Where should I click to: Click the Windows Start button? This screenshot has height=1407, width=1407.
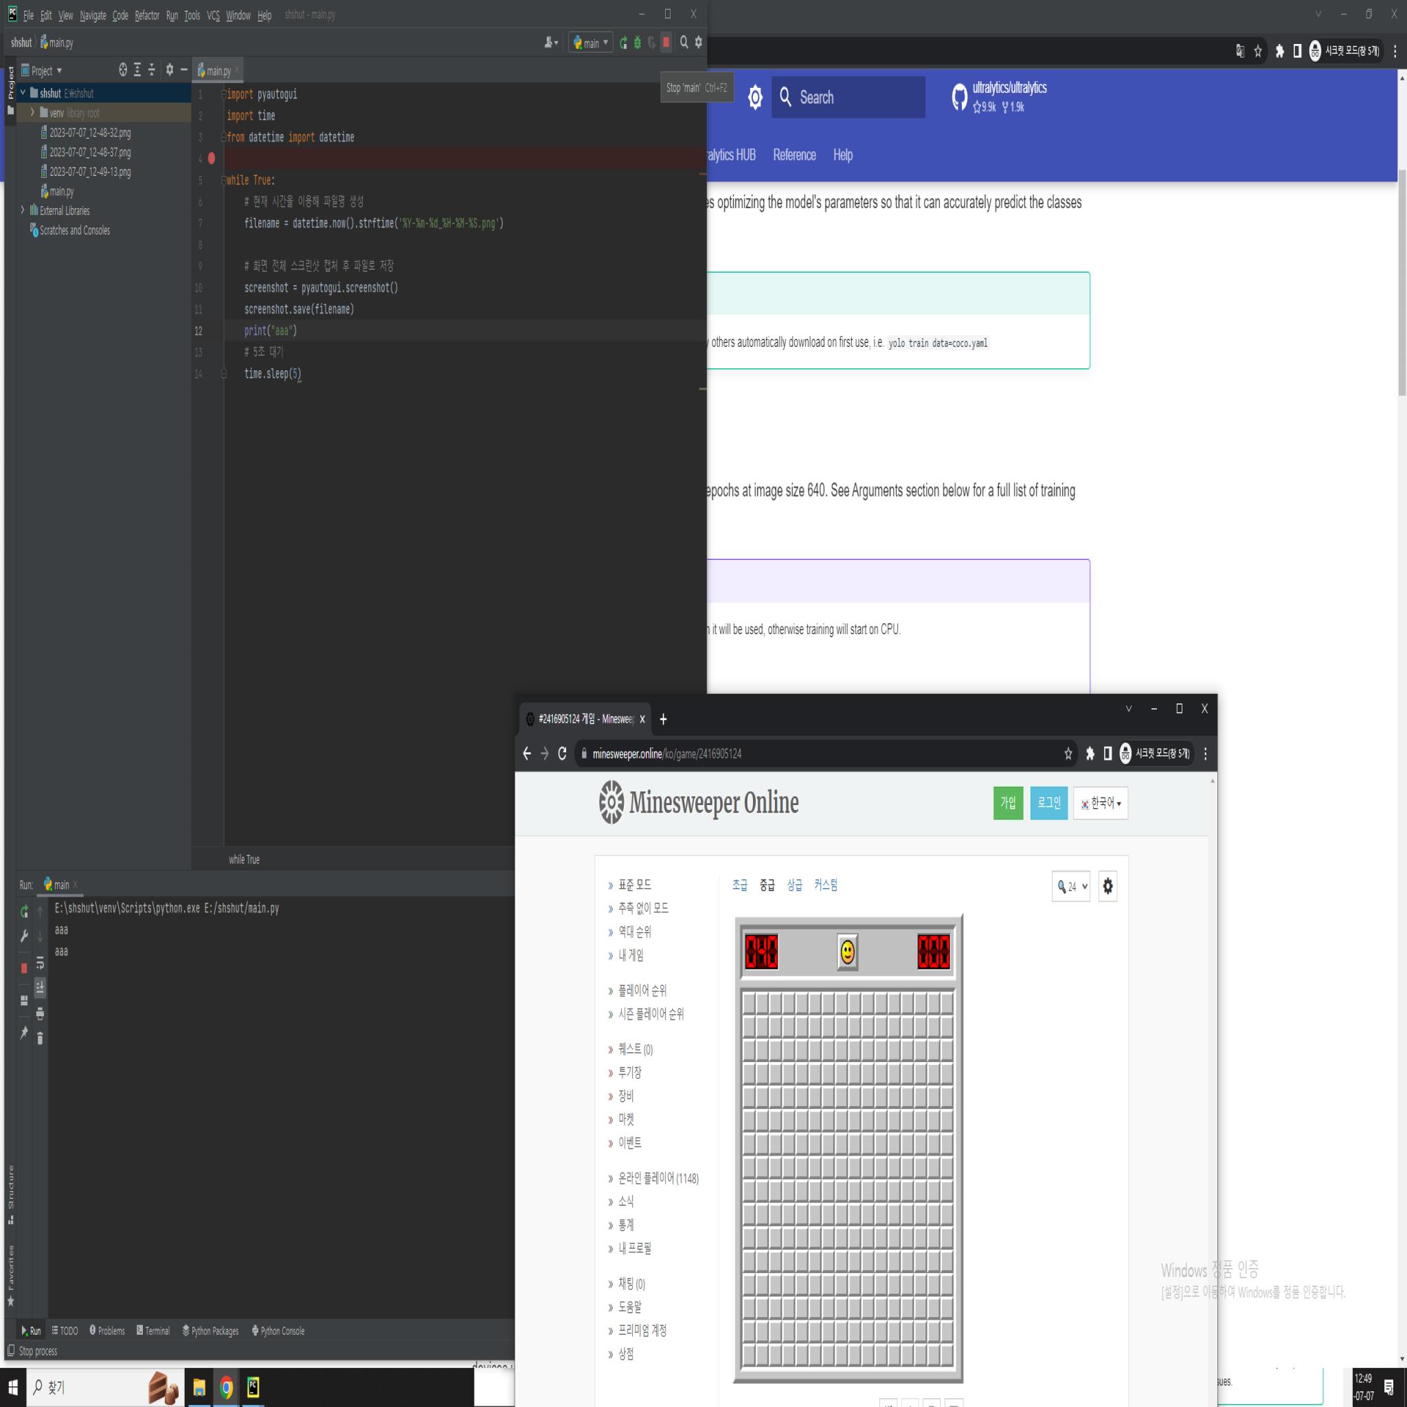(x=12, y=1388)
